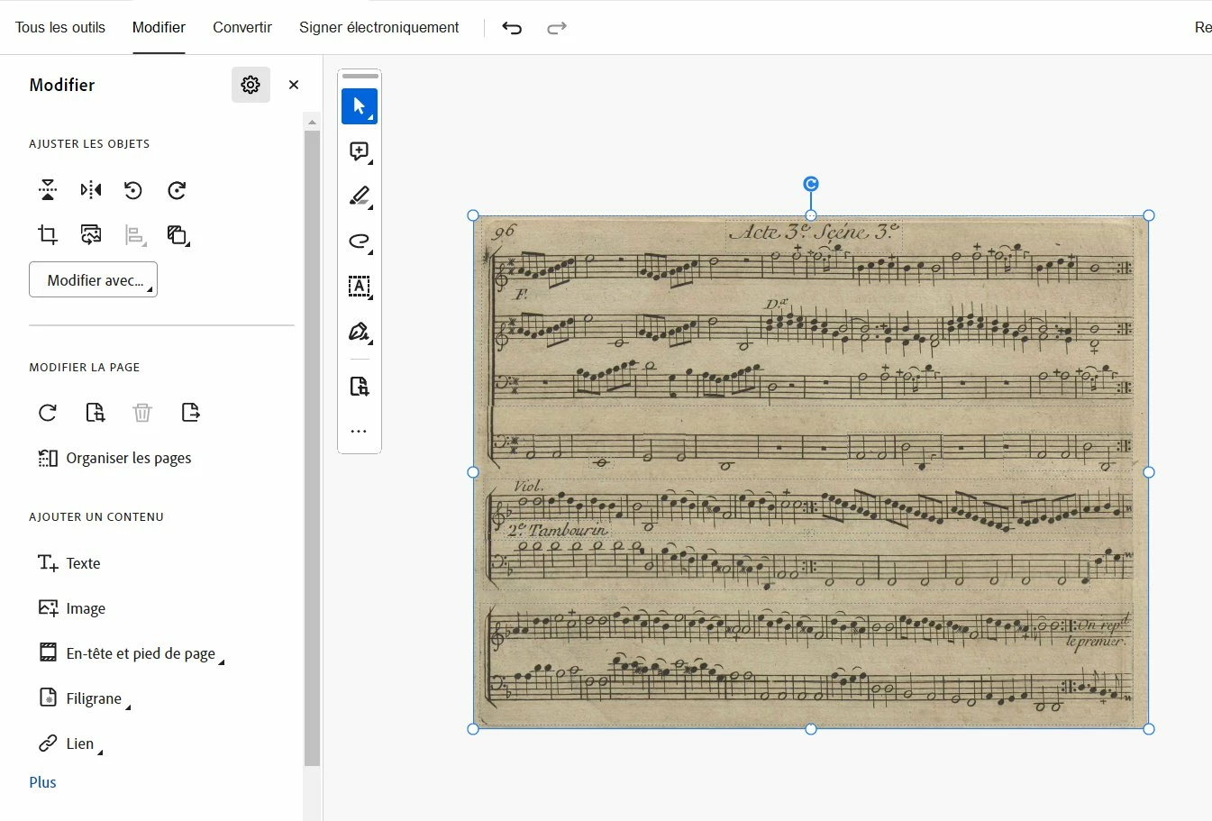Click the sheet music image
Viewport: 1212px width, 821px height.
tap(811, 471)
